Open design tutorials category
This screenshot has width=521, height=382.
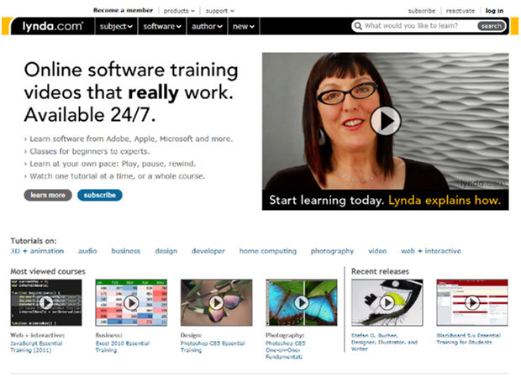(x=166, y=251)
